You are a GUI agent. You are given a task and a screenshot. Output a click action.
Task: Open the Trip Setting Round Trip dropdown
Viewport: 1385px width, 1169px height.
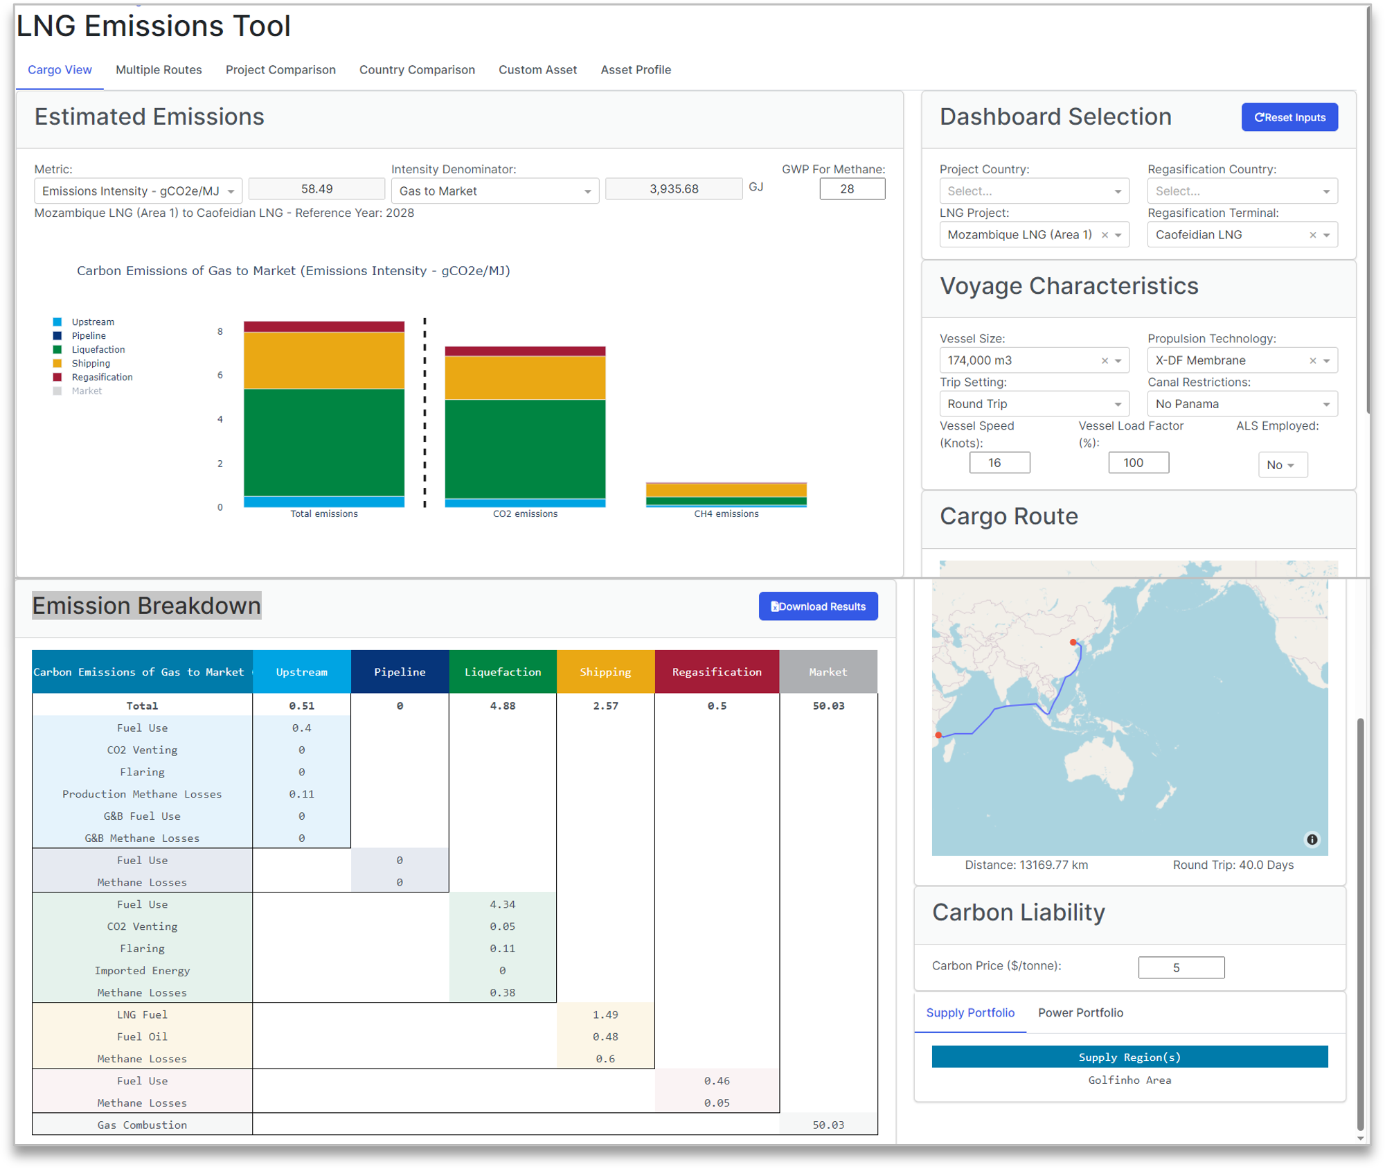(x=1033, y=403)
